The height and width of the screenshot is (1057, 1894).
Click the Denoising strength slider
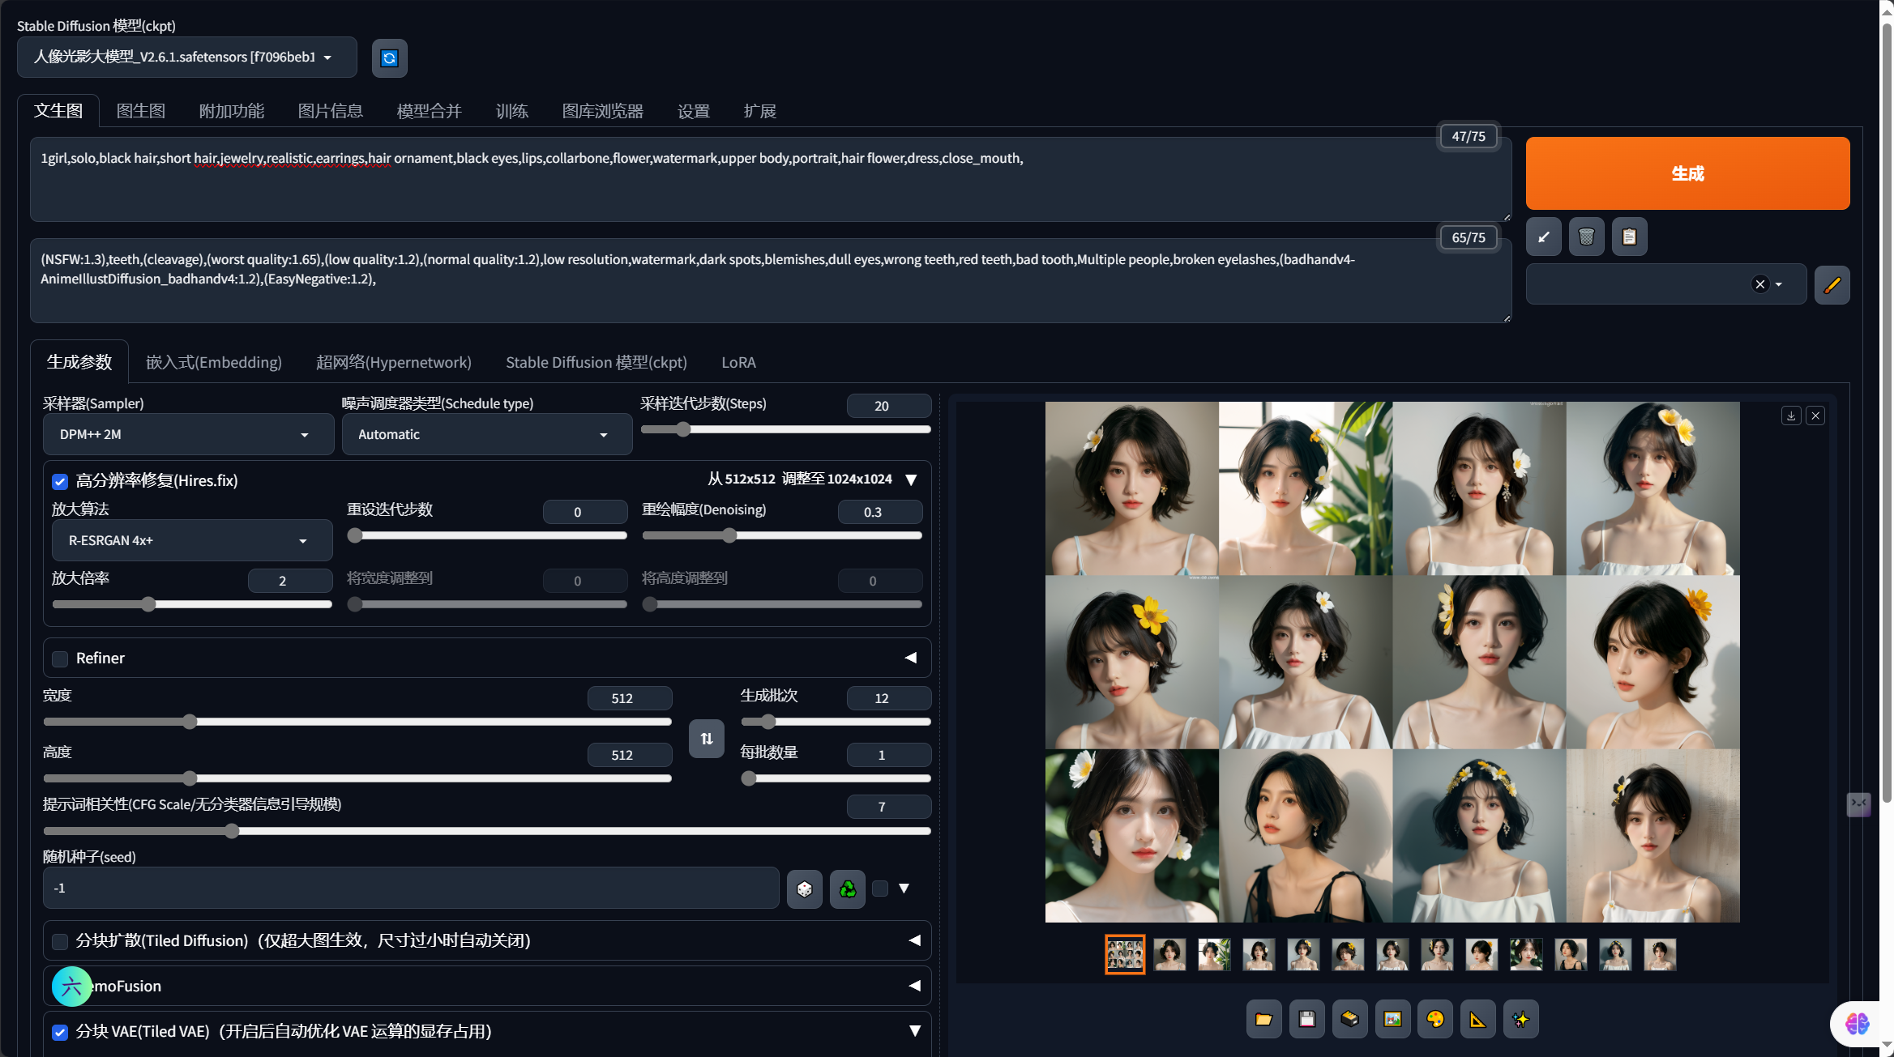pos(782,535)
